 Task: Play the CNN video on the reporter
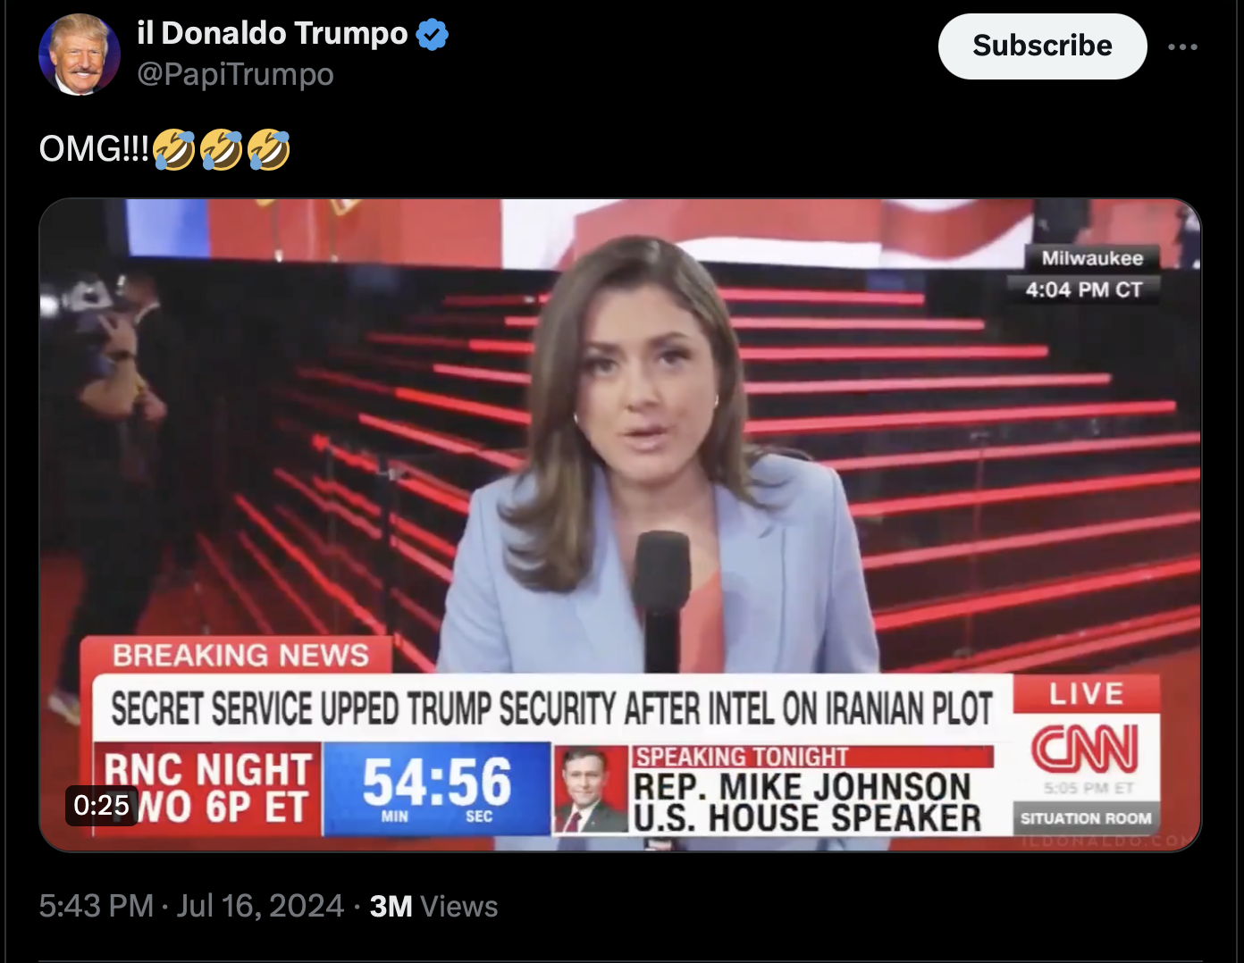click(620, 524)
